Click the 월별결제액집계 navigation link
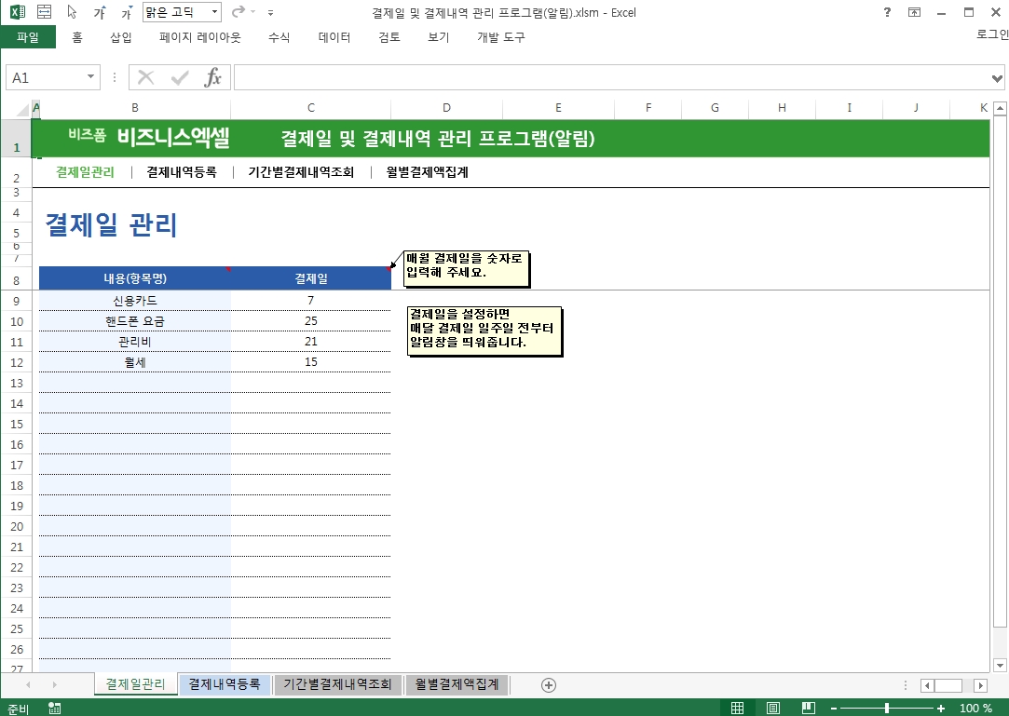This screenshot has width=1009, height=716. 428,172
